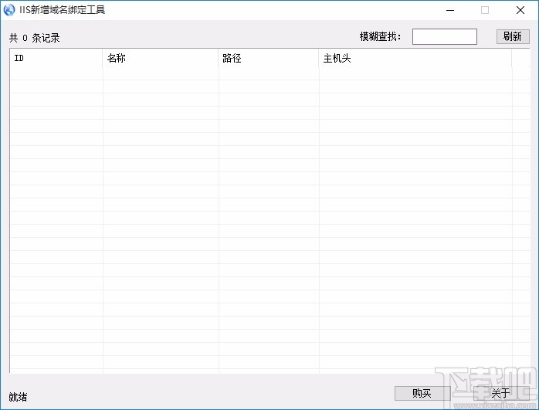
Task: Sort by the 名称 column header
Action: (160, 58)
